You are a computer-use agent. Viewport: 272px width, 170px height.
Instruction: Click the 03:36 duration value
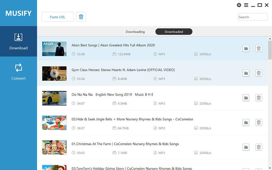(81, 79)
